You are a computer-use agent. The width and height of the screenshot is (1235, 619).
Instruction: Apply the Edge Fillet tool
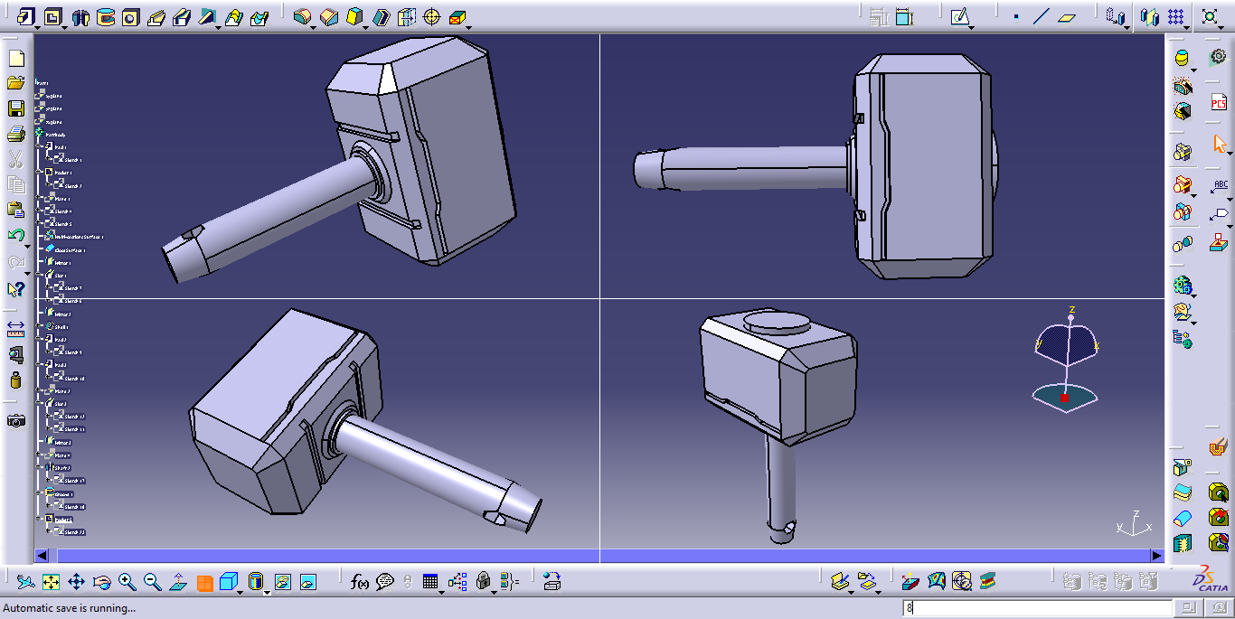point(302,16)
